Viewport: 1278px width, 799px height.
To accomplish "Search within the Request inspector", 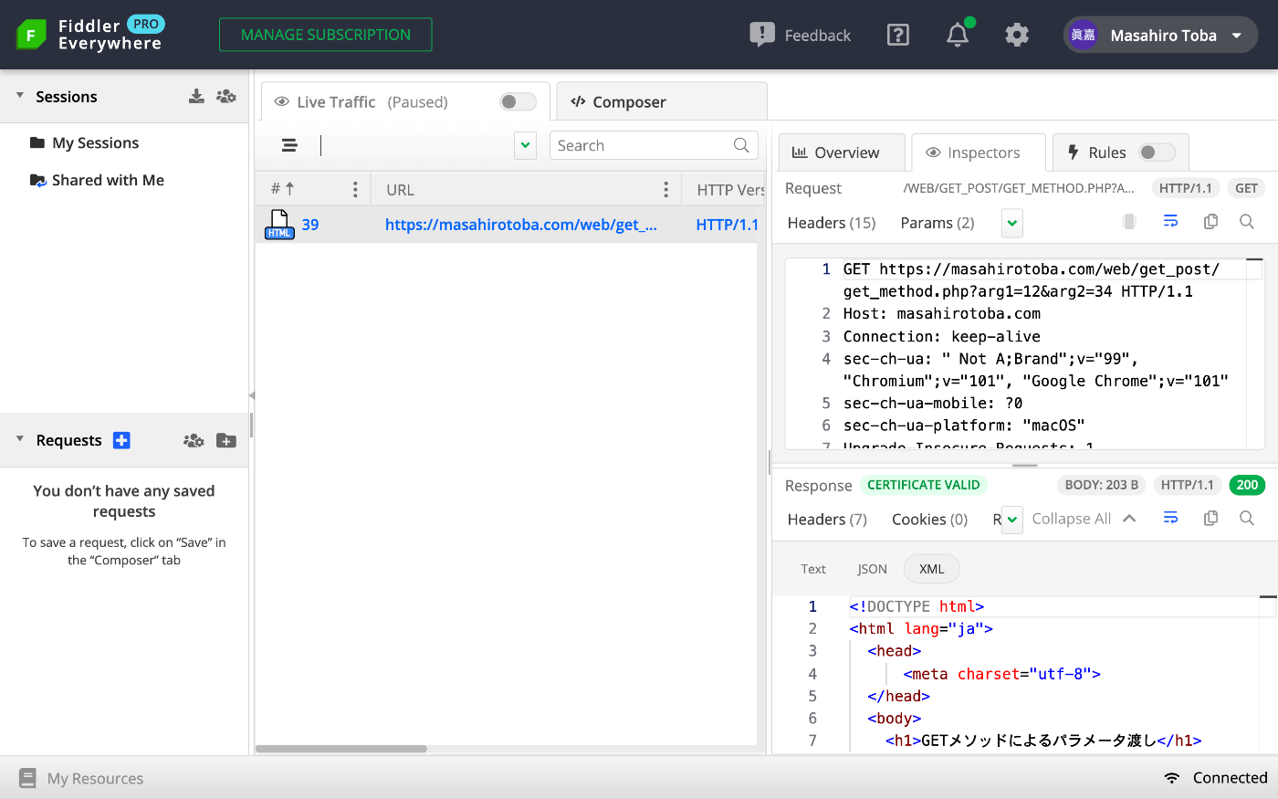I will (x=1247, y=221).
